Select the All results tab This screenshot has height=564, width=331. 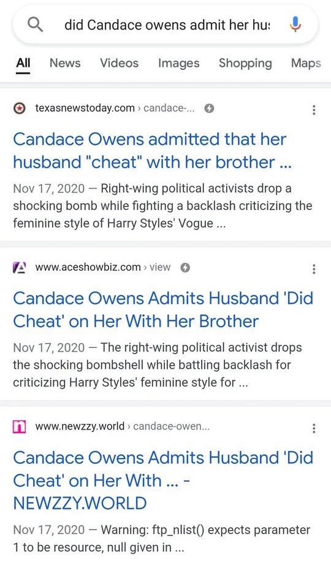[x=23, y=63]
